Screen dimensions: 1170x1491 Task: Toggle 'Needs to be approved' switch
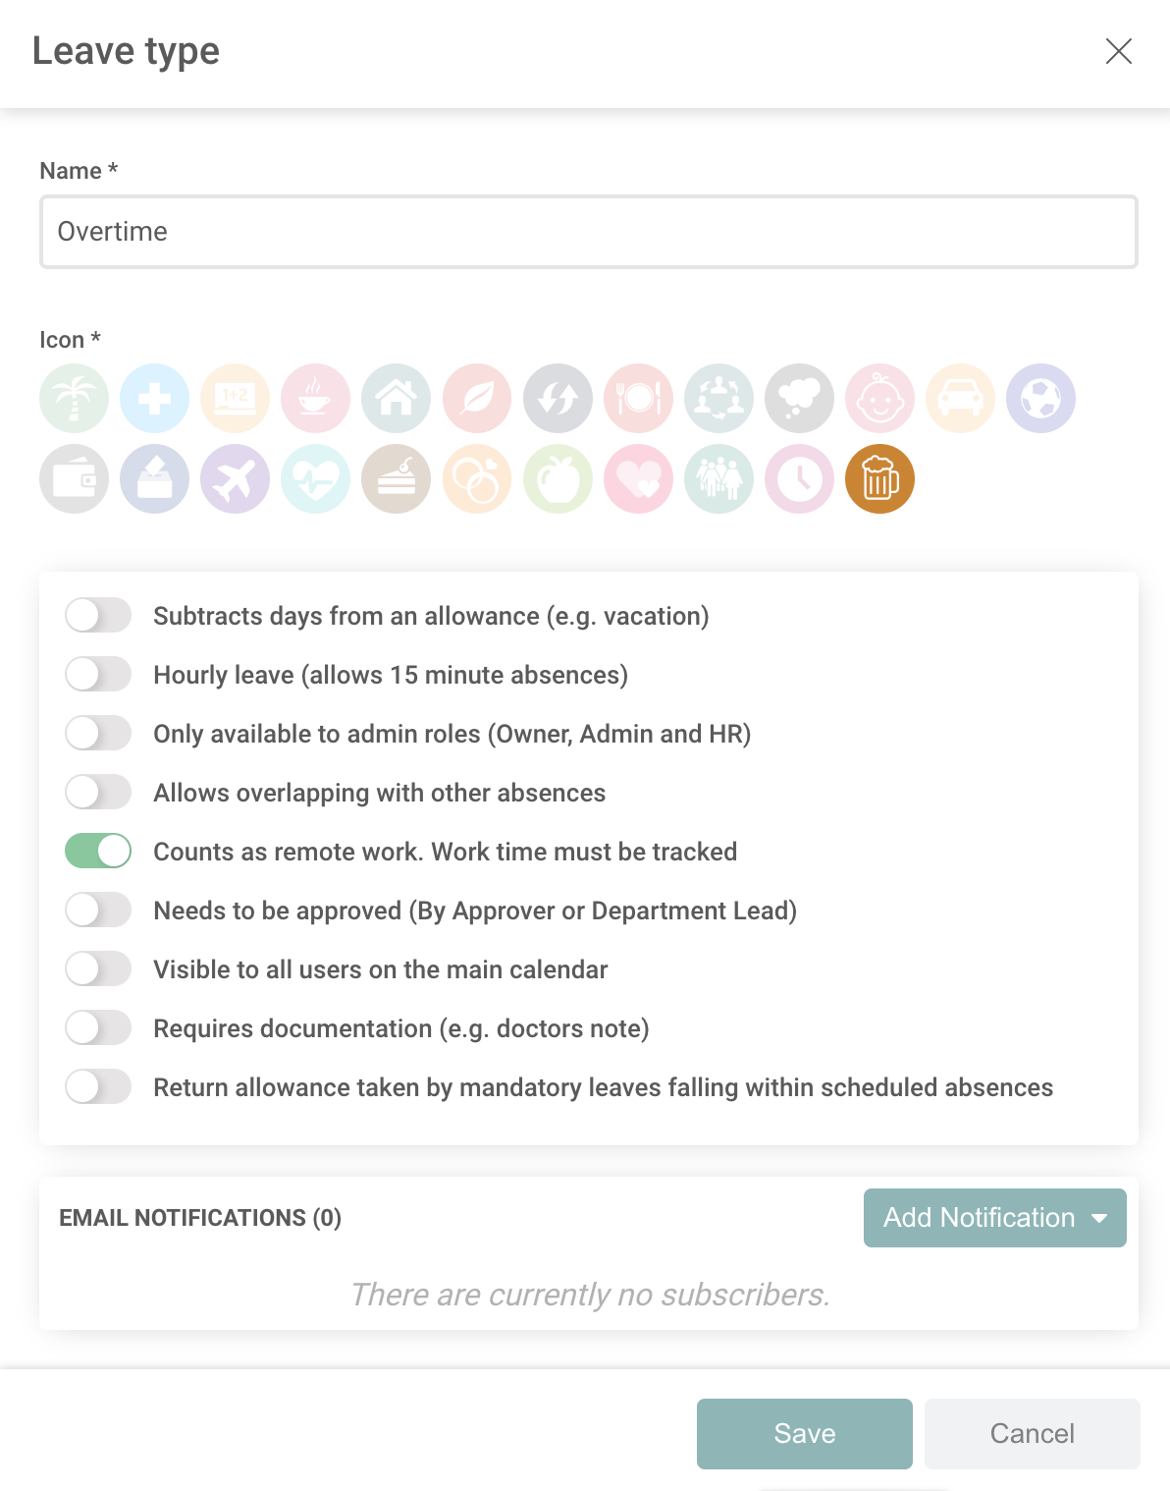coord(98,911)
